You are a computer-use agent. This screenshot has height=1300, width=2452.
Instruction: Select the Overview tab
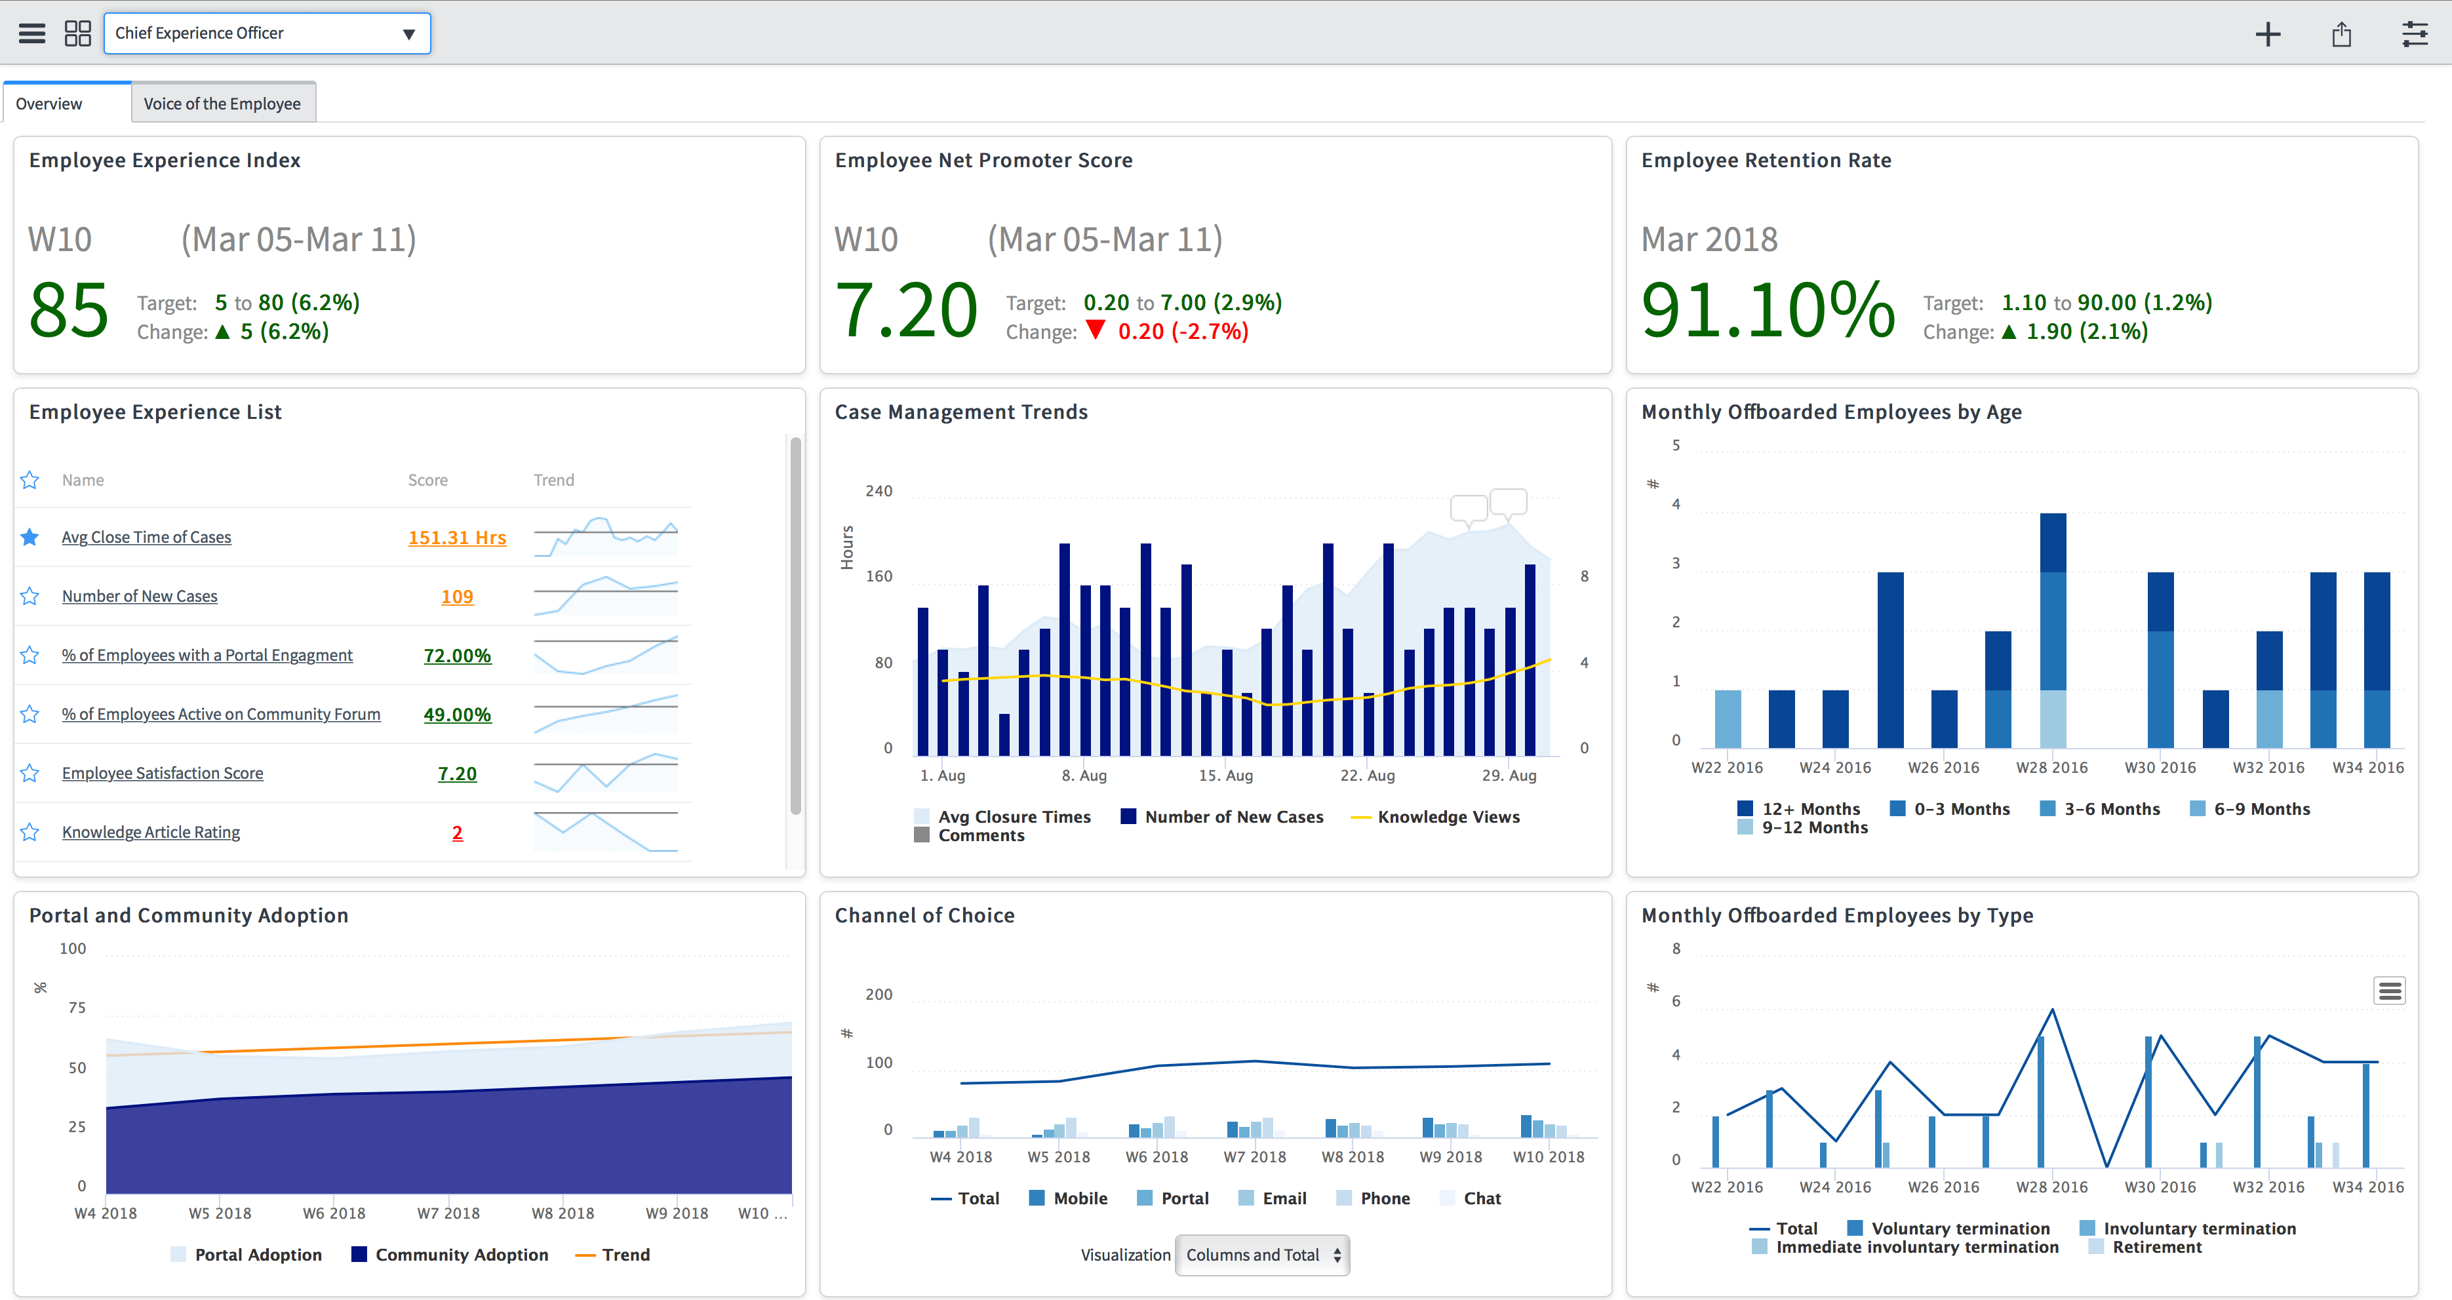[x=49, y=102]
